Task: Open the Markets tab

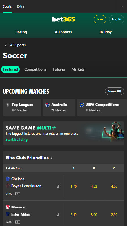Action: [78, 69]
